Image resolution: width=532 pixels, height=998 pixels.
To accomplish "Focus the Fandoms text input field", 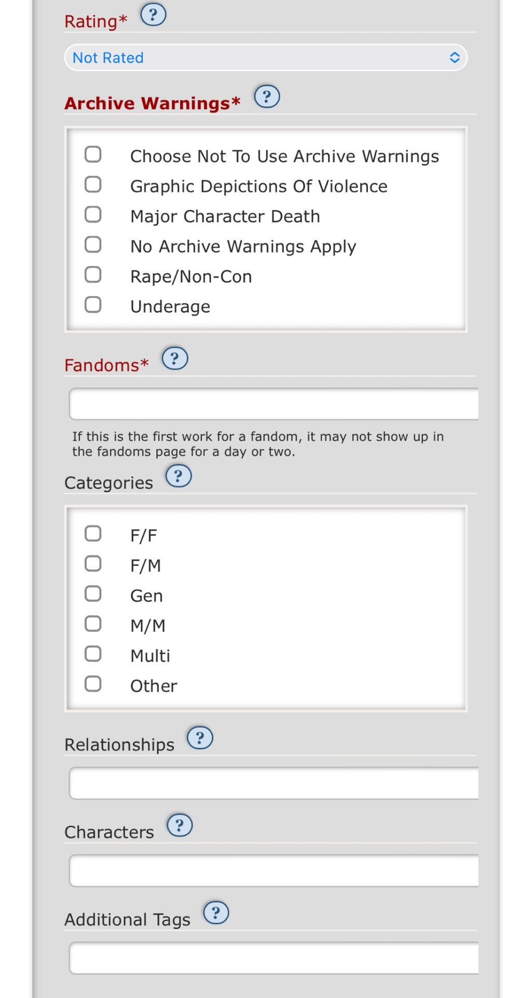I will tap(274, 404).
